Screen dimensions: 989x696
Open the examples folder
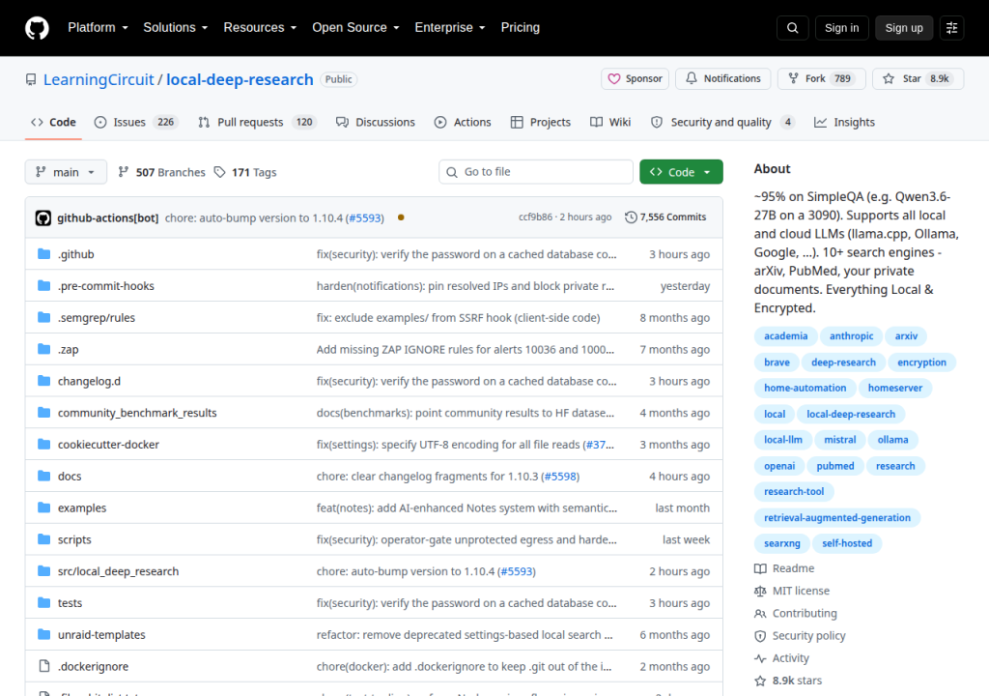click(x=82, y=507)
